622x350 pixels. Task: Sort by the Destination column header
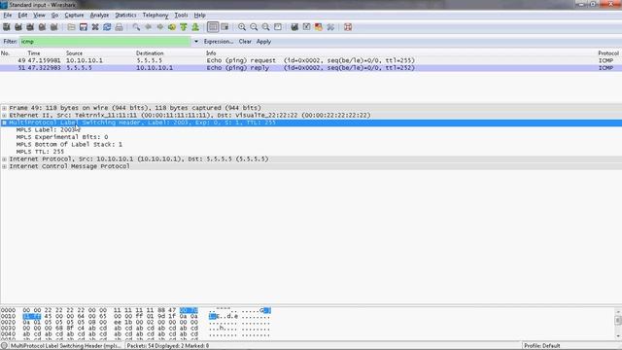point(150,52)
